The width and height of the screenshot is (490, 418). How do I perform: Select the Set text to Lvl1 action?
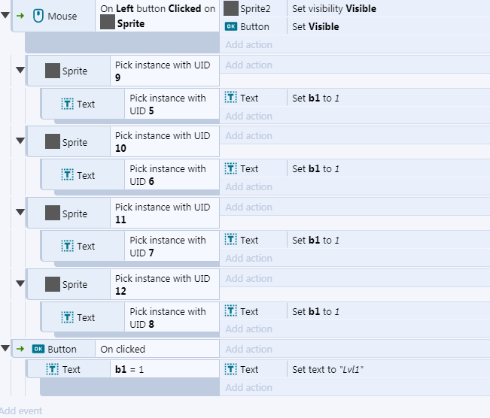pos(328,369)
